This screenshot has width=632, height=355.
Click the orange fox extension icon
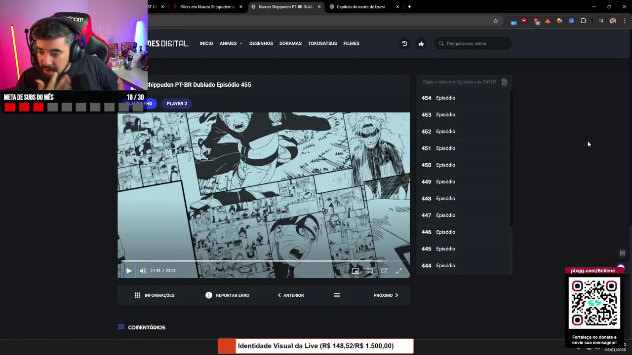[548, 21]
